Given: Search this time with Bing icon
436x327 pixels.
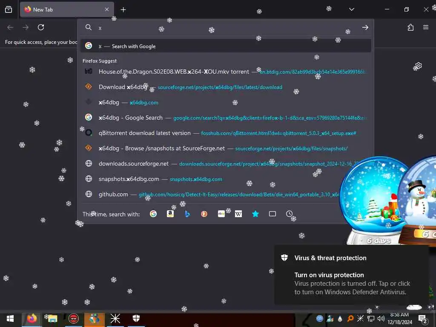Looking at the screenshot, I should [187, 214].
